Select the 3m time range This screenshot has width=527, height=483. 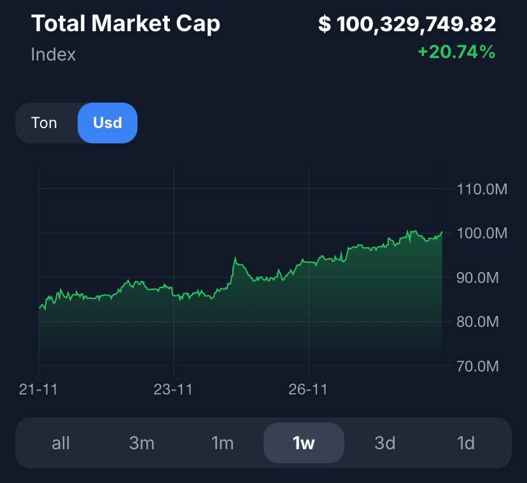(141, 443)
